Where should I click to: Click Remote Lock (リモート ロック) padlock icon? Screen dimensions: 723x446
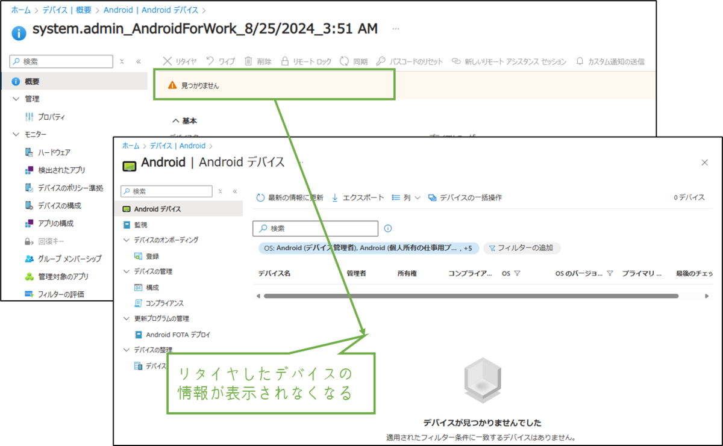pos(285,61)
